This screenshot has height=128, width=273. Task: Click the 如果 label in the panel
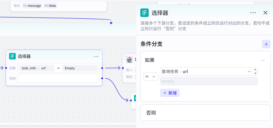(150, 60)
